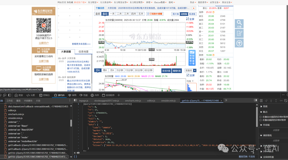Add a new DevTools tool with plus icon

click(x=119, y=95)
